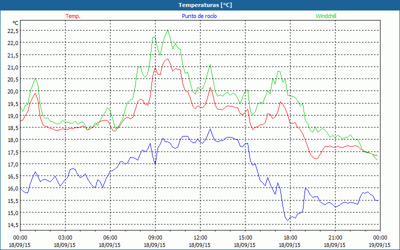
Task: Click the 18:00 time axis label
Action: (x=290, y=238)
